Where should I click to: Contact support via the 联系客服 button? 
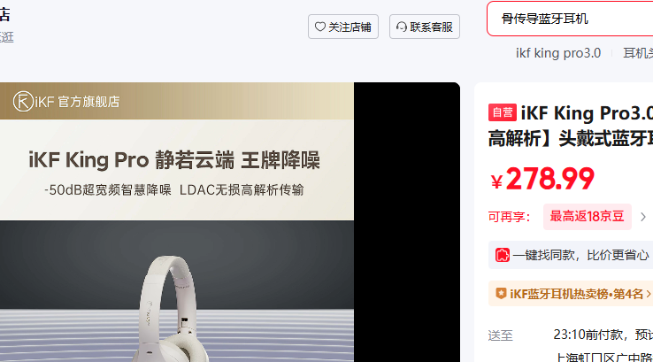pyautogui.click(x=425, y=27)
